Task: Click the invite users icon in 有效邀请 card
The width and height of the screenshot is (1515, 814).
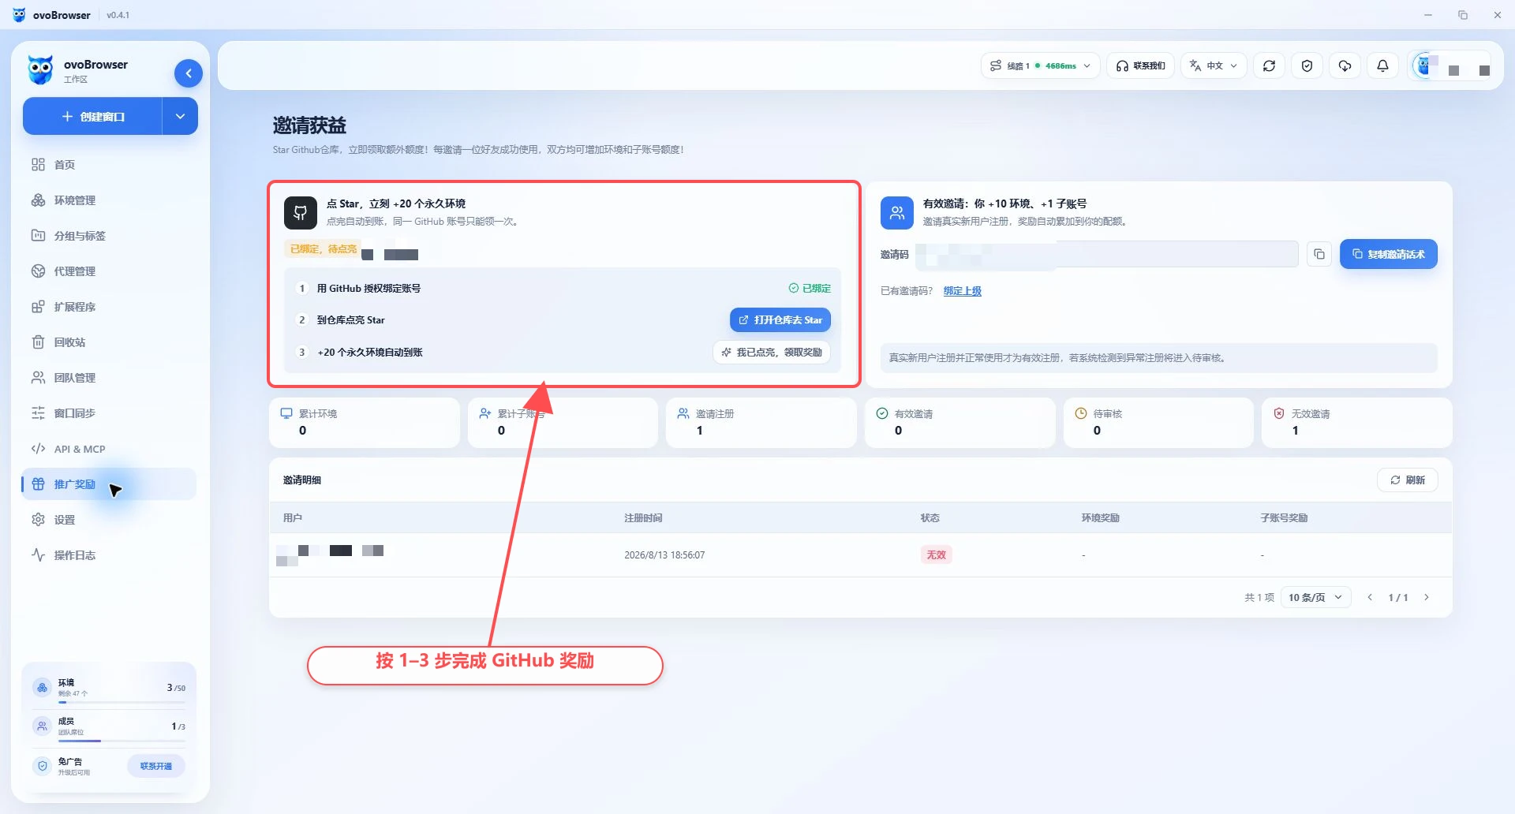Action: click(x=897, y=212)
